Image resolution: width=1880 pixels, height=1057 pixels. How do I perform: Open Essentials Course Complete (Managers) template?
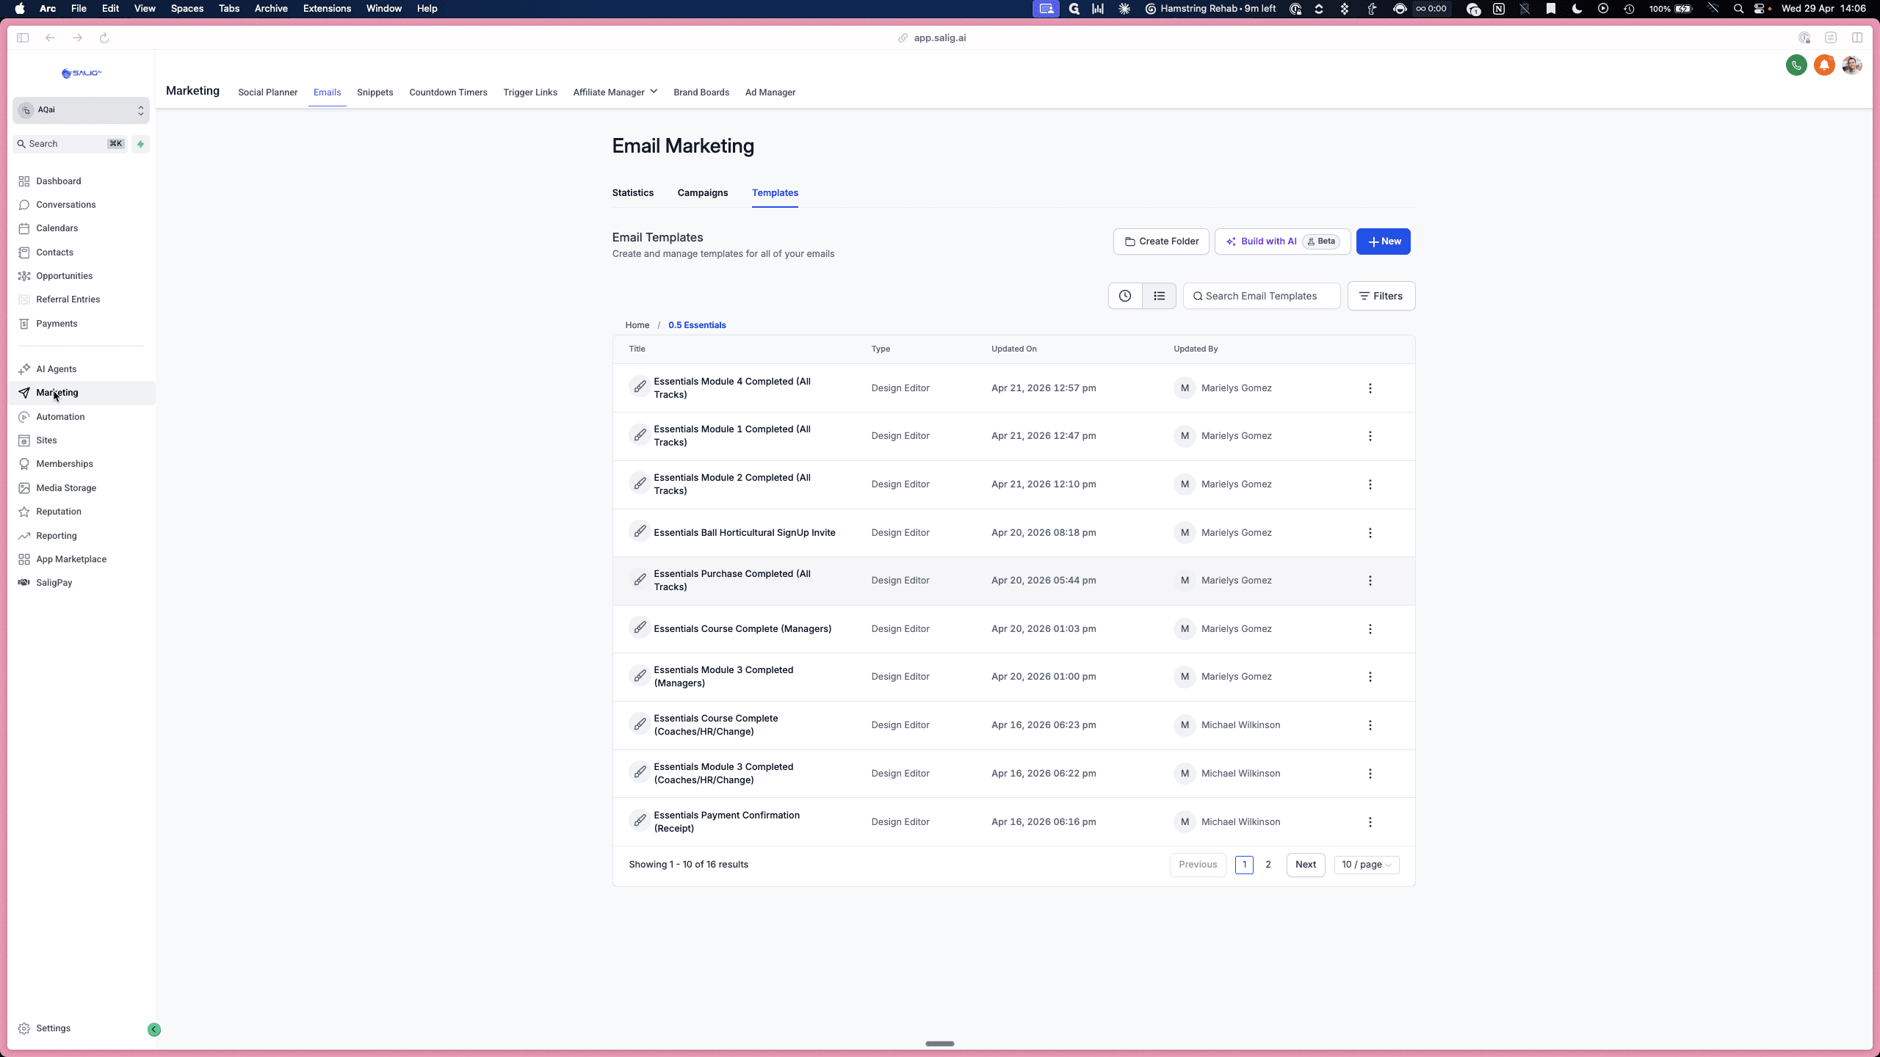742,628
